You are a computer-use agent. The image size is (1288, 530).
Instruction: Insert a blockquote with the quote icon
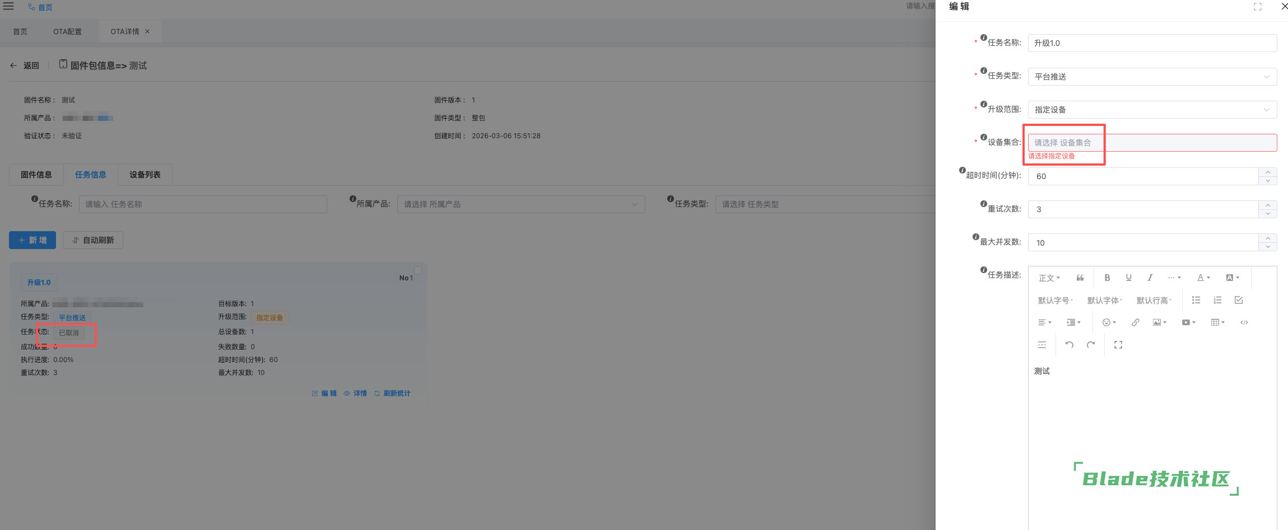[1080, 278]
